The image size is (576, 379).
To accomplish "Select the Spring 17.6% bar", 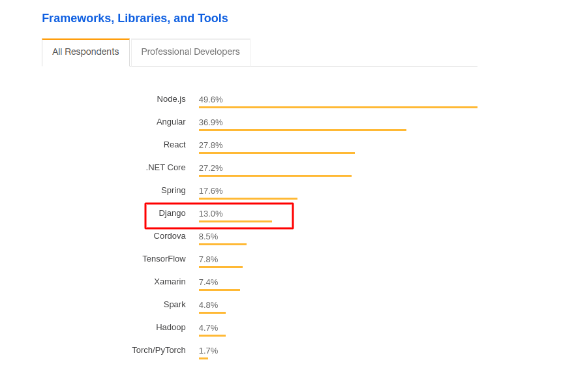I will tap(248, 198).
